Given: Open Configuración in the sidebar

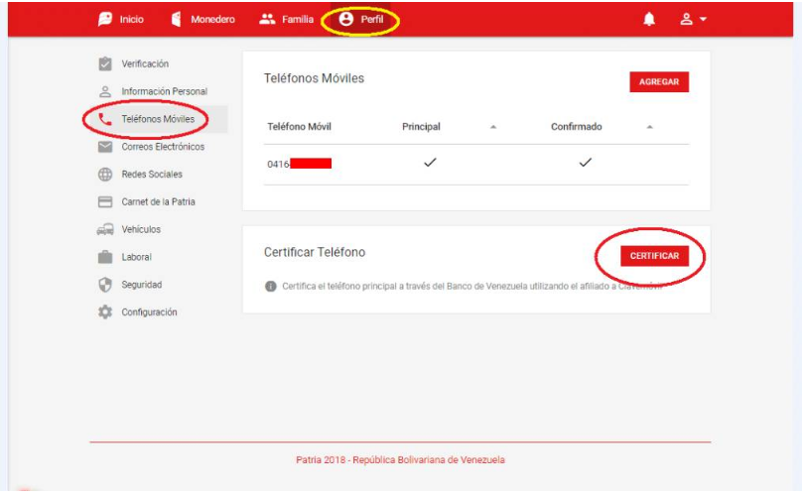Looking at the screenshot, I should click(x=149, y=312).
